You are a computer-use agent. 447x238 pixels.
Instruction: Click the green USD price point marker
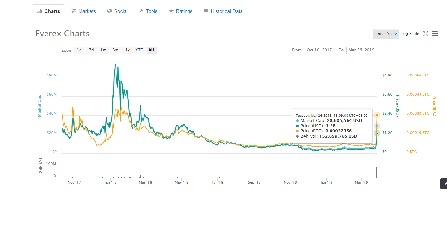pyautogui.click(x=377, y=133)
